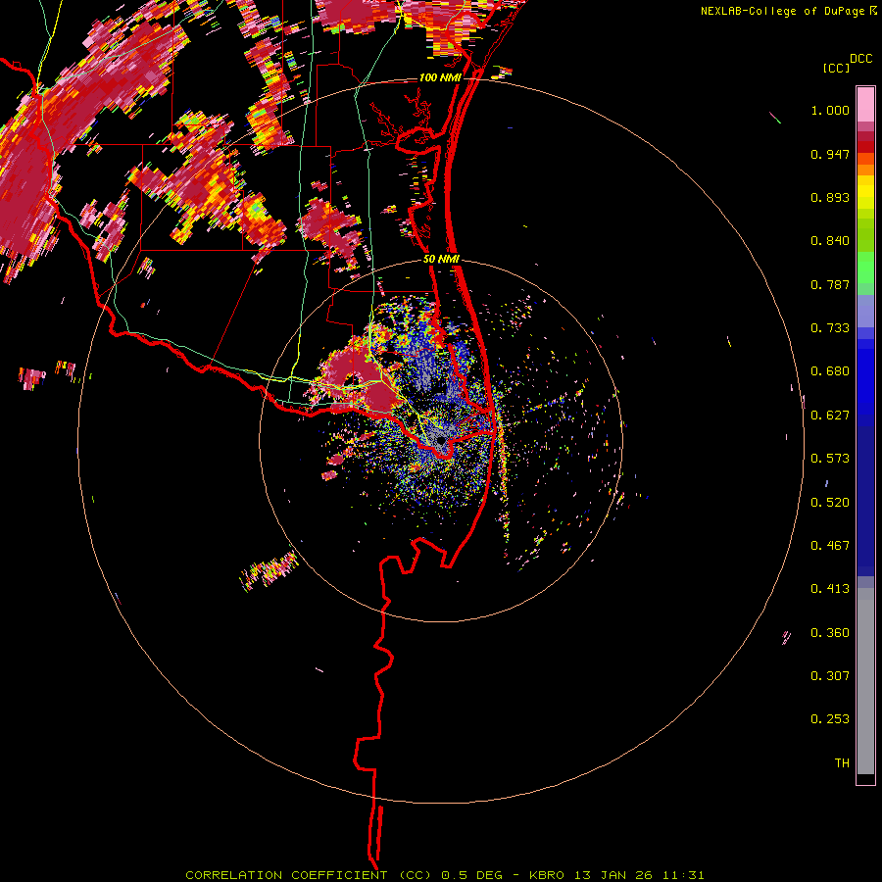This screenshot has width=882, height=882.
Task: Click the 0.947 scale value
Action: click(830, 154)
